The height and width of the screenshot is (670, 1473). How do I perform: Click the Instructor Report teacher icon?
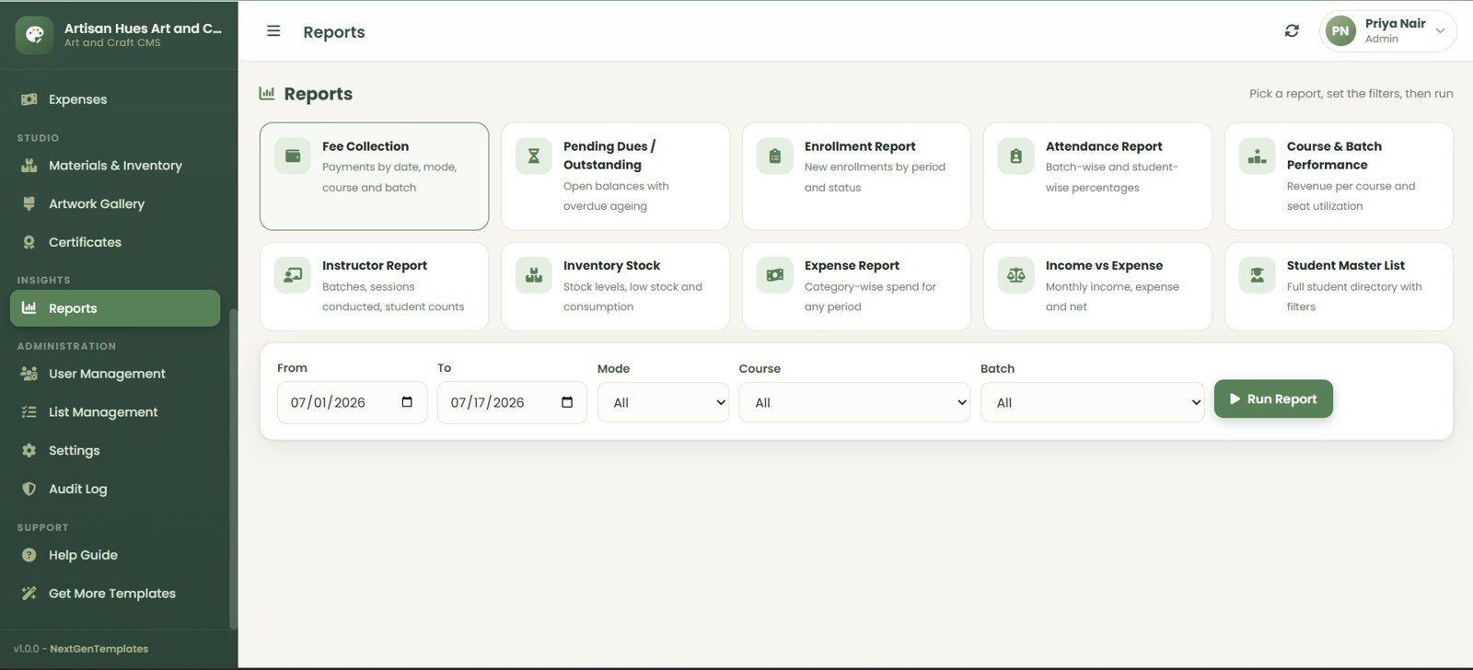tap(293, 275)
